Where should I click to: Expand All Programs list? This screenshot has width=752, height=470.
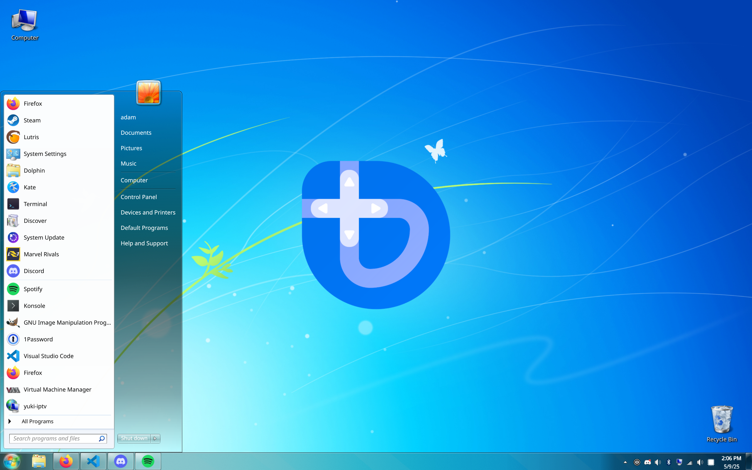(37, 421)
